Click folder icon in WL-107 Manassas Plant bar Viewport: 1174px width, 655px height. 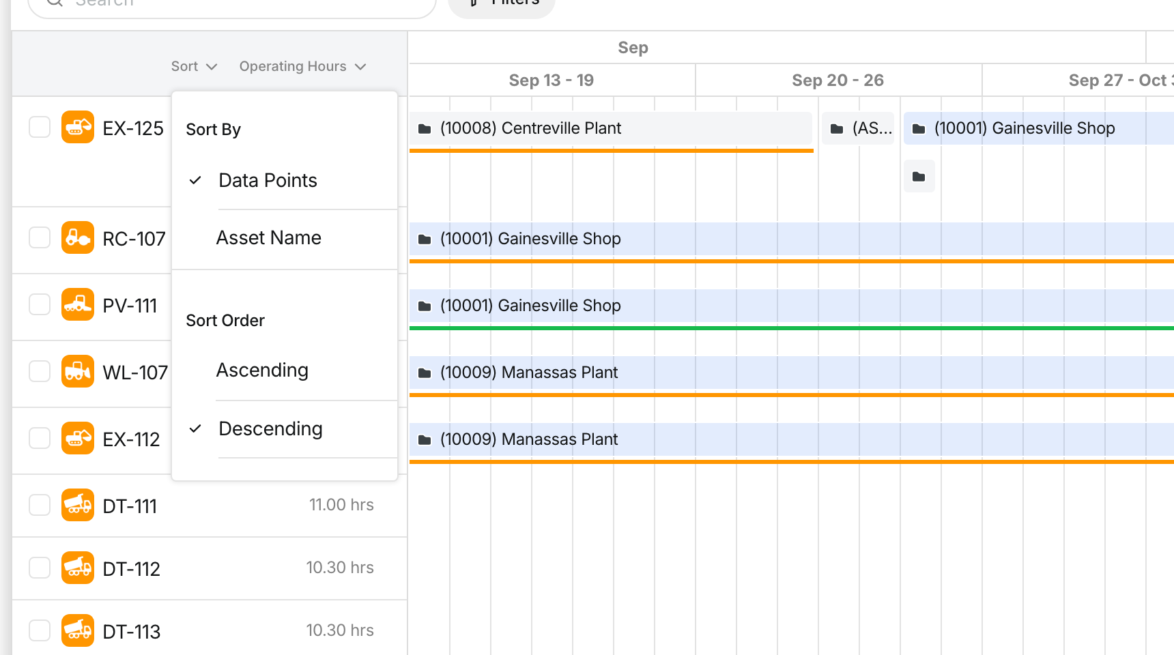click(425, 373)
